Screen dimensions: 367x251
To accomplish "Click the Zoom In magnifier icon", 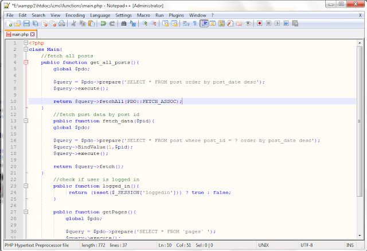I will tap(145, 23).
